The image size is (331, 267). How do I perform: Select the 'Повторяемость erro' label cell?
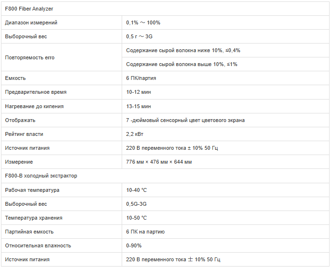30,57
